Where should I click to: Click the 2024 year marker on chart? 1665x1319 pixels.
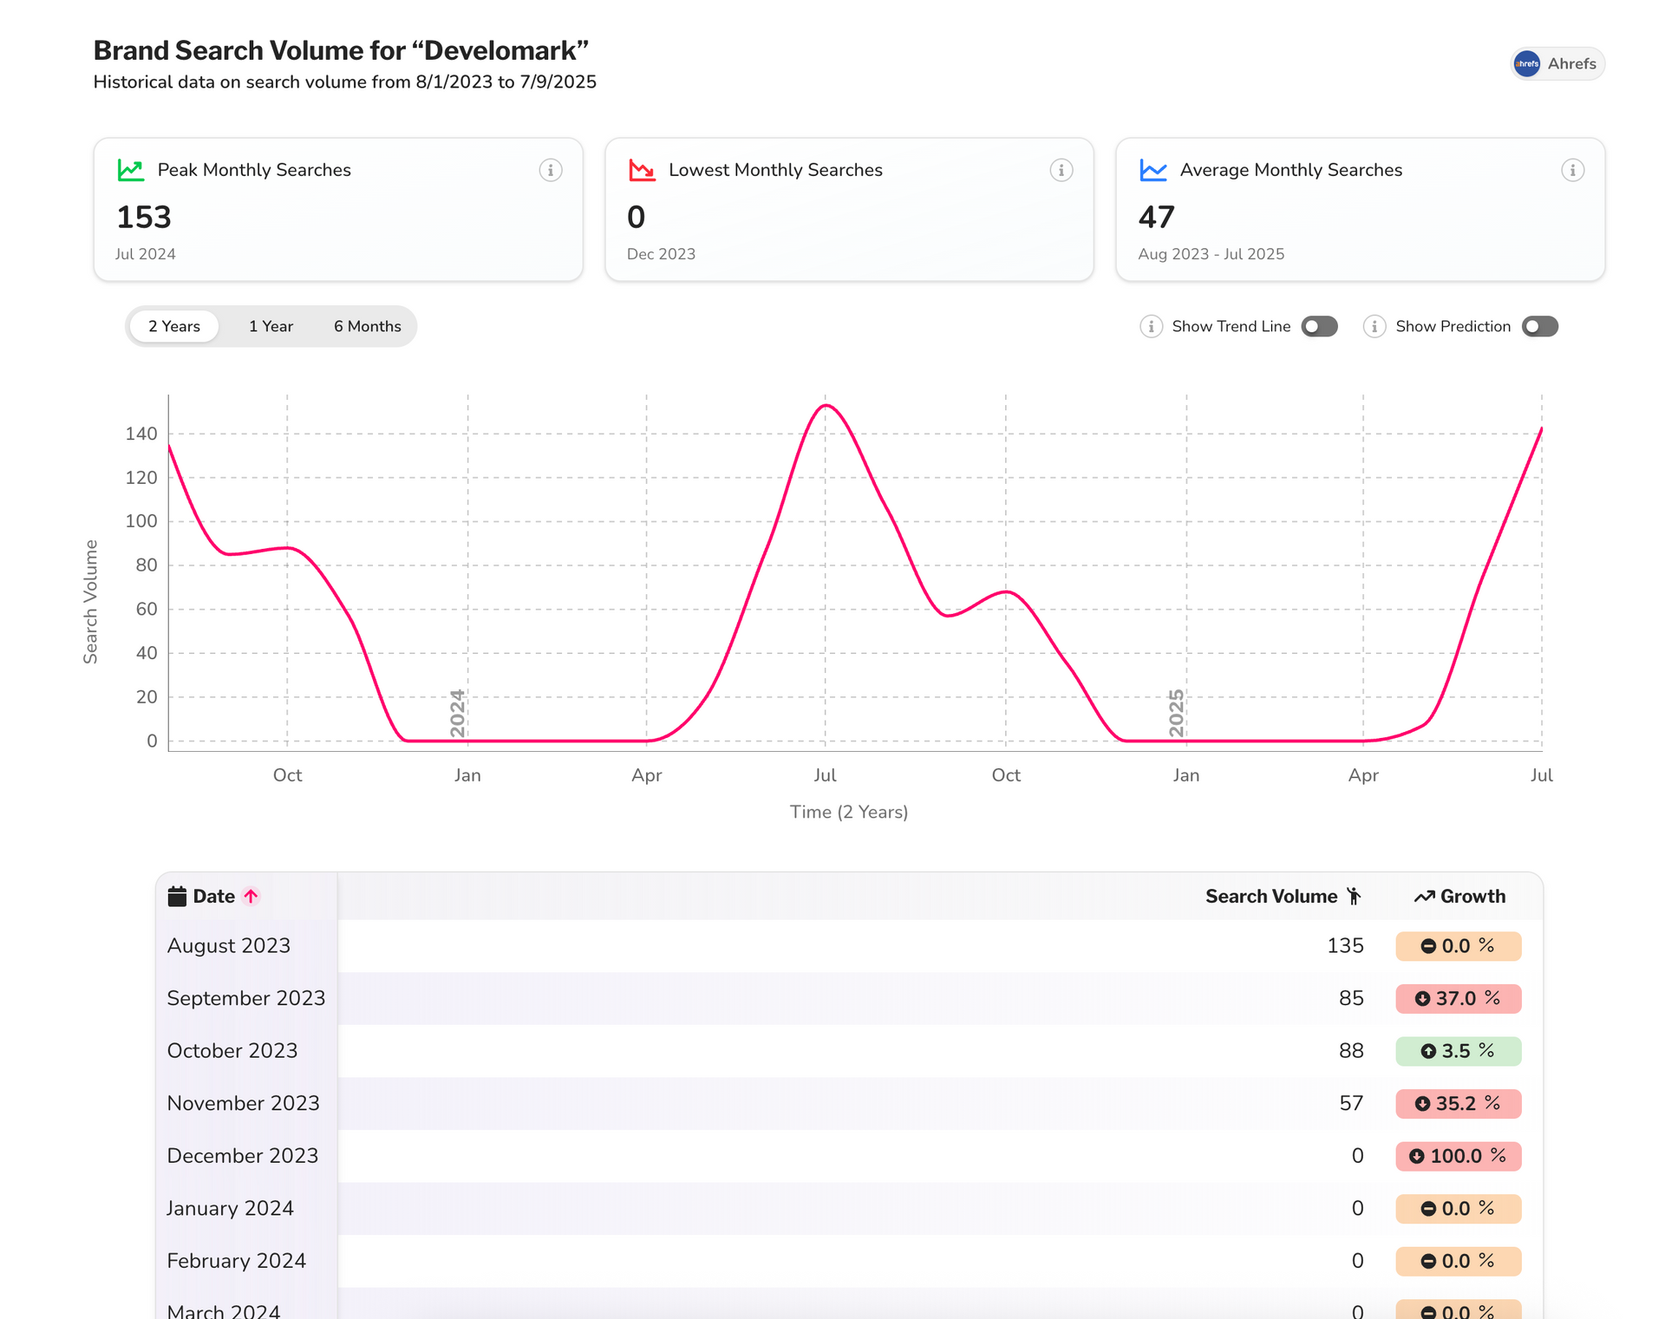[x=458, y=713]
